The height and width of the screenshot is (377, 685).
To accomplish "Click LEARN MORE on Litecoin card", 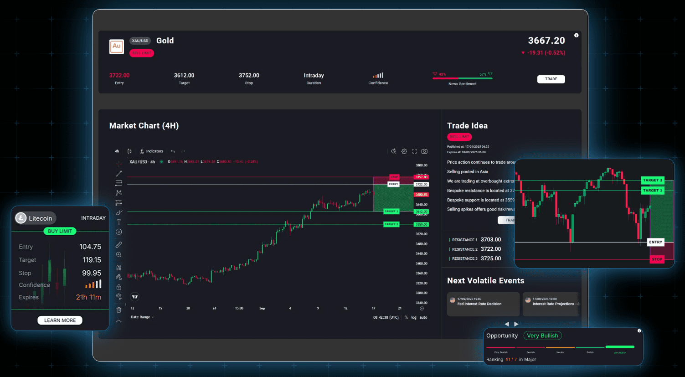I will pos(60,320).
